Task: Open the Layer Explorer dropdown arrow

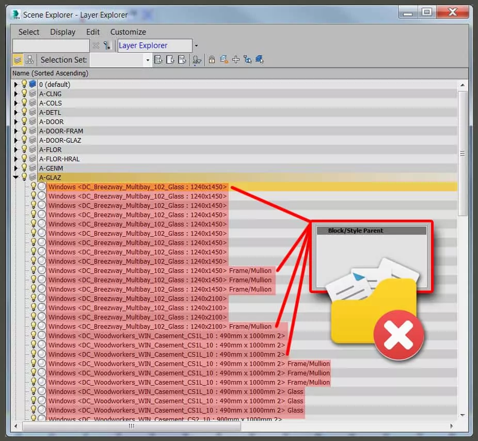Action: pos(196,46)
